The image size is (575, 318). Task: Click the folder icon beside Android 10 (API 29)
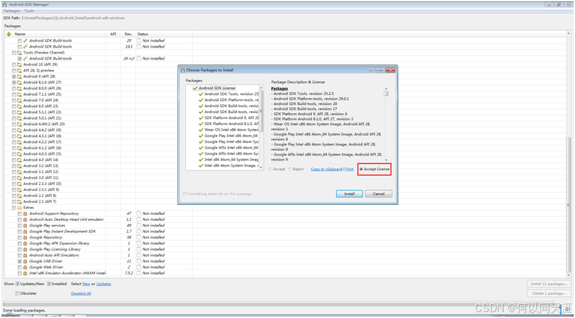[19, 65]
